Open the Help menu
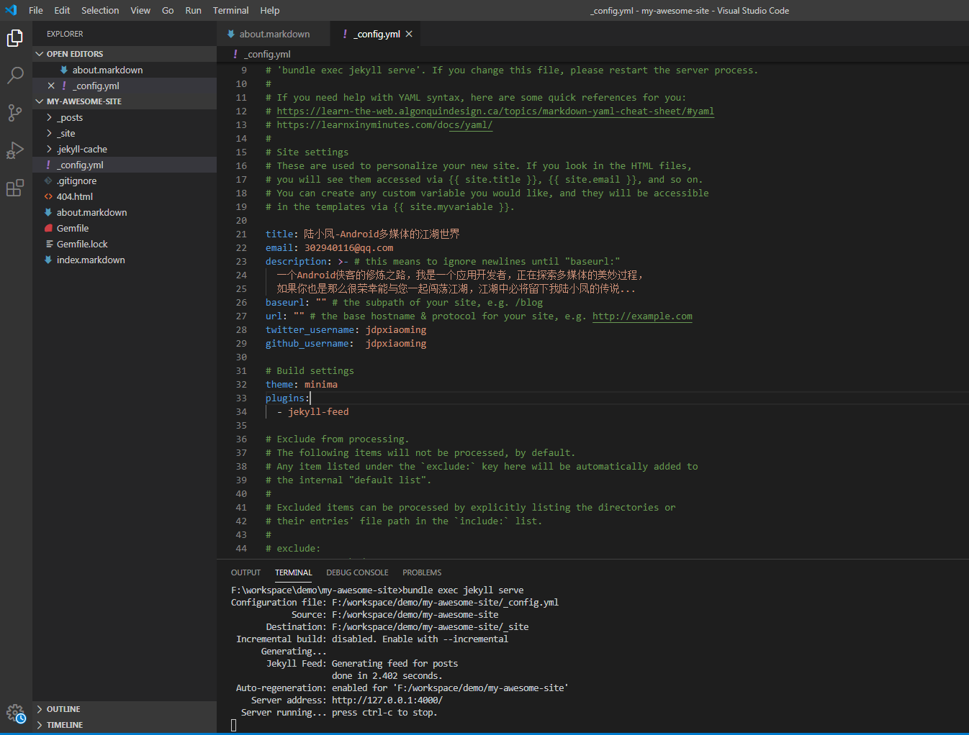This screenshot has width=969, height=735. pos(270,10)
